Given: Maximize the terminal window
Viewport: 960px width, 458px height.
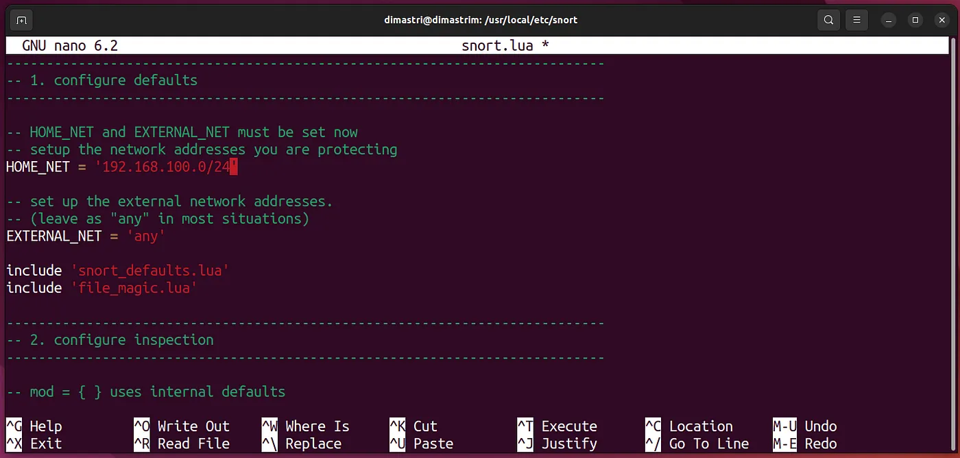Looking at the screenshot, I should click(915, 20).
